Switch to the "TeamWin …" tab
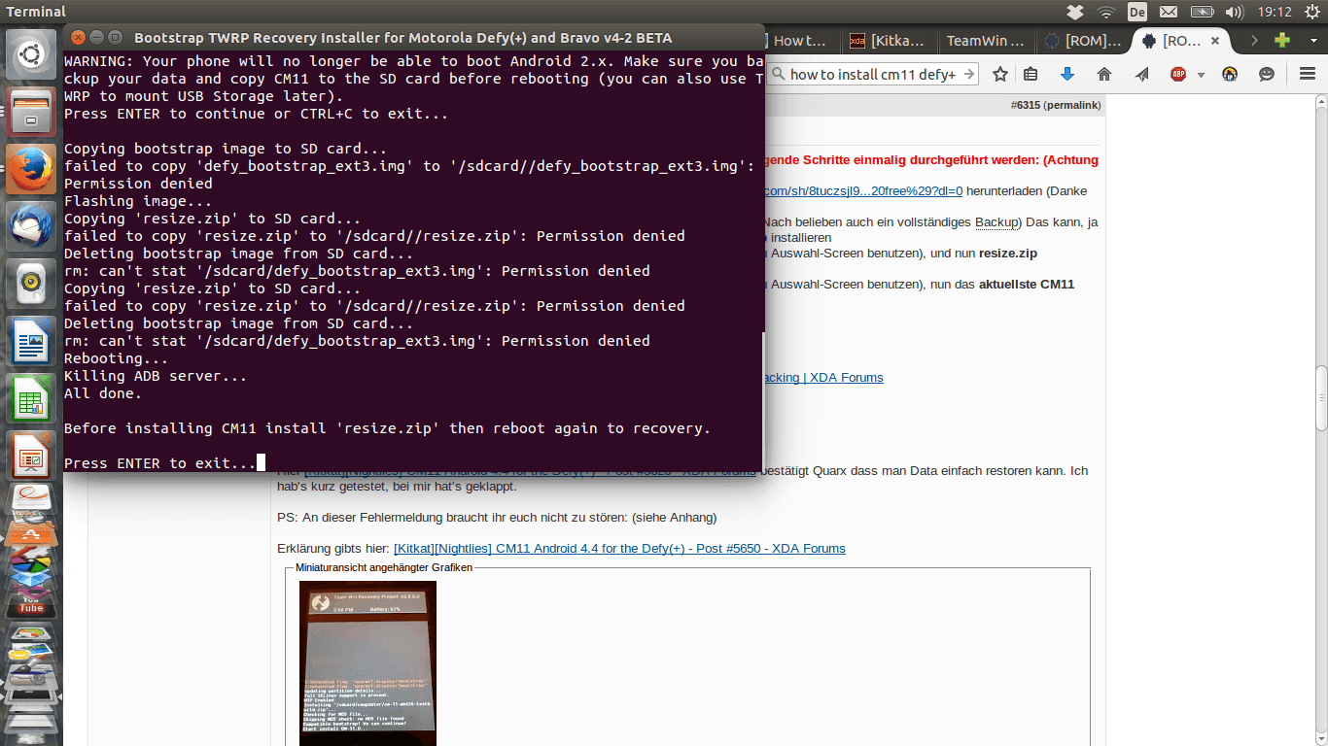 (986, 41)
